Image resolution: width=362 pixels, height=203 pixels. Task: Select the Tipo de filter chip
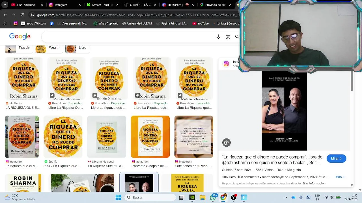pos(18,48)
